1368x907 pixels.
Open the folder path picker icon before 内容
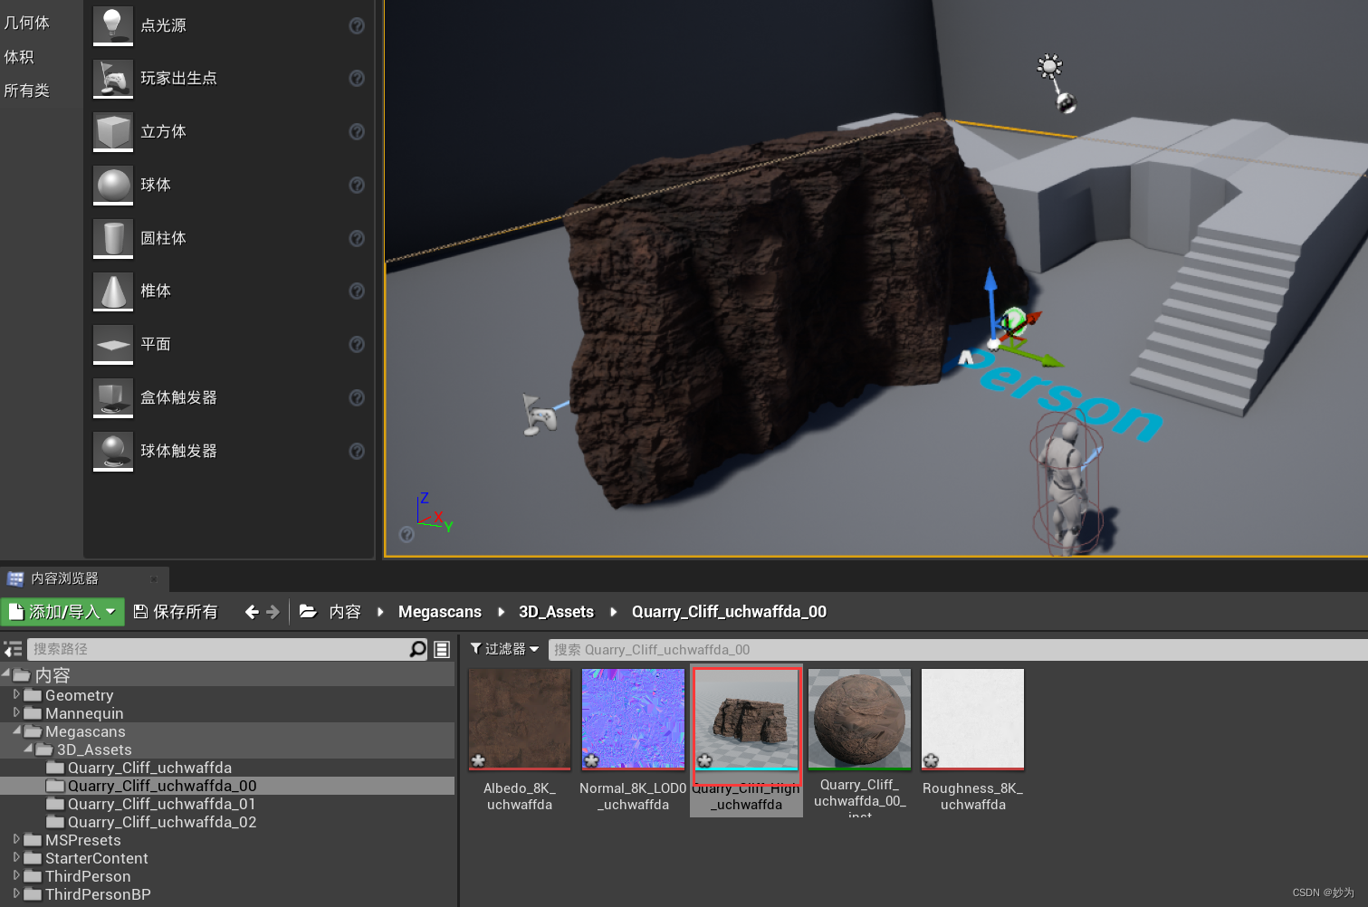coord(308,612)
